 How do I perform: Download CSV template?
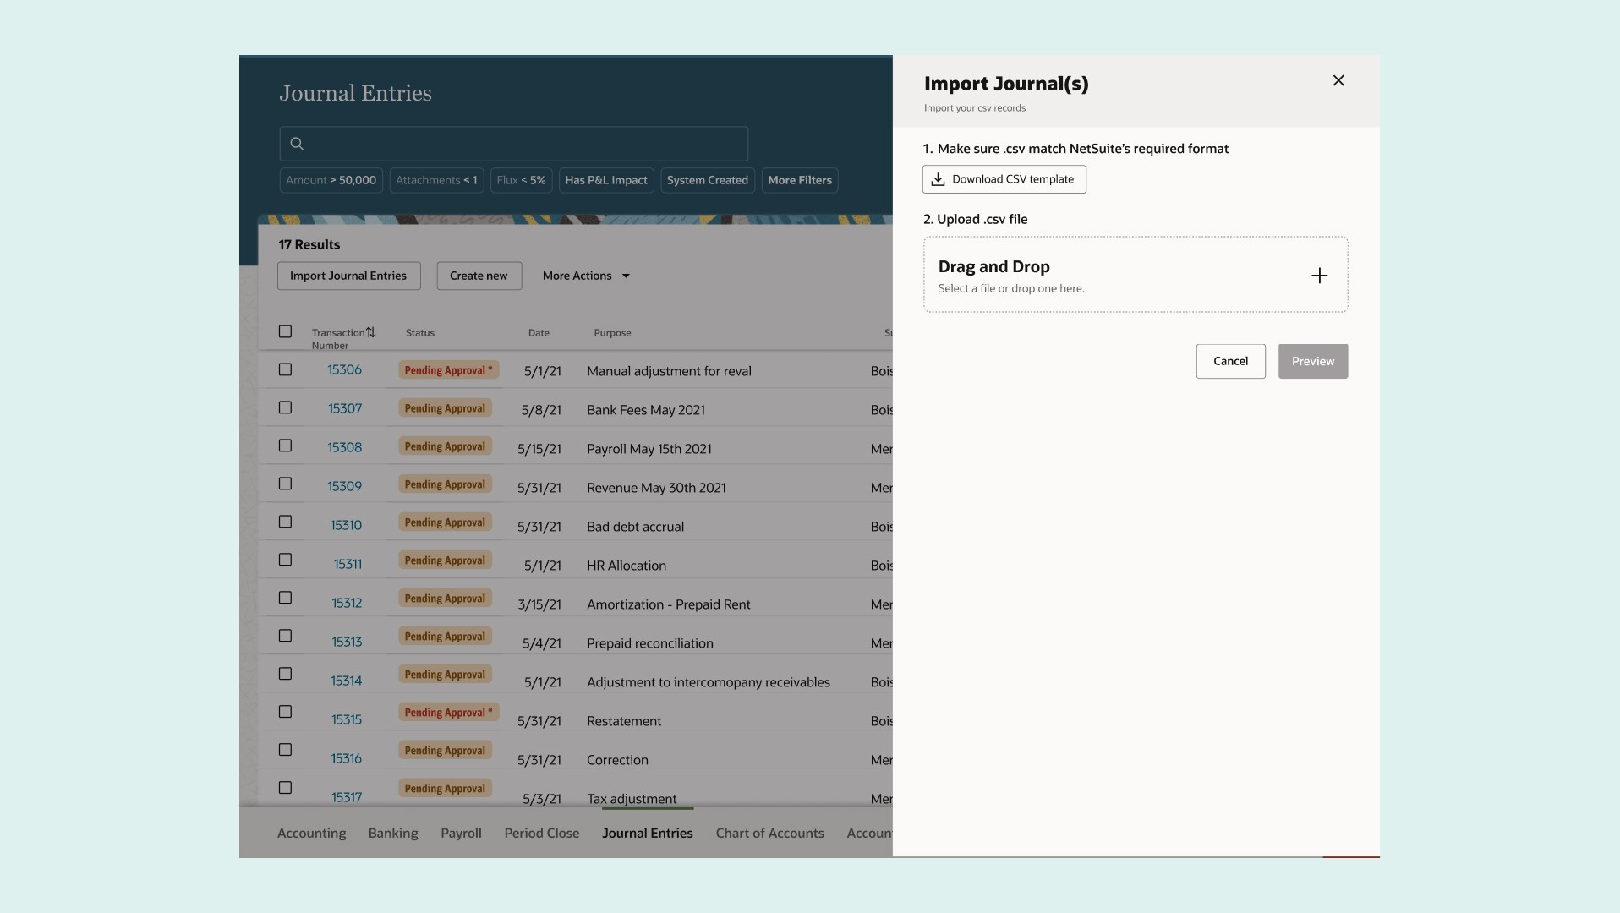pyautogui.click(x=1004, y=179)
